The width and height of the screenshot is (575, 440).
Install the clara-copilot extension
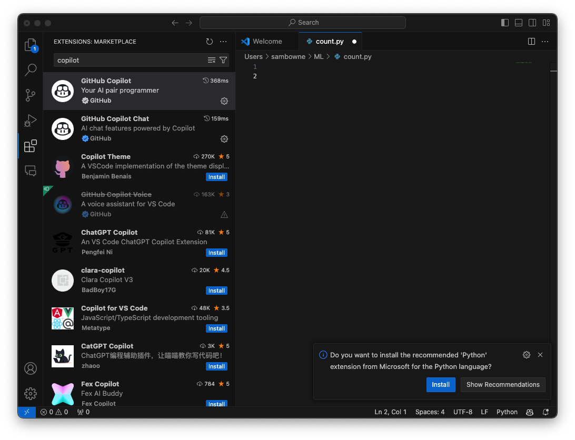tap(217, 291)
